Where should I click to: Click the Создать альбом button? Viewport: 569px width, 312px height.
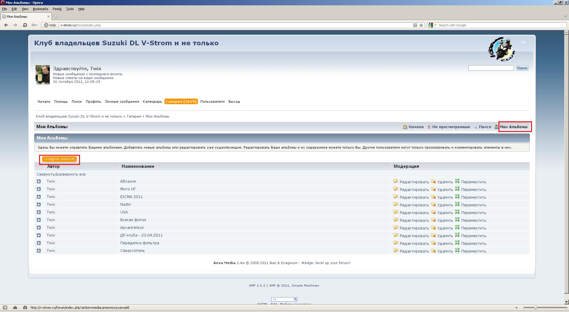pos(59,159)
